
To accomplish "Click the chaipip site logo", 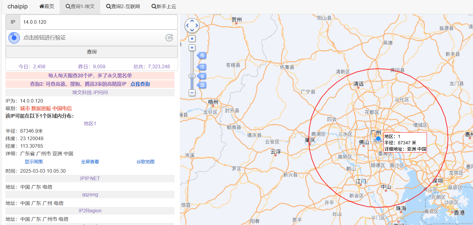I will (x=17, y=6).
